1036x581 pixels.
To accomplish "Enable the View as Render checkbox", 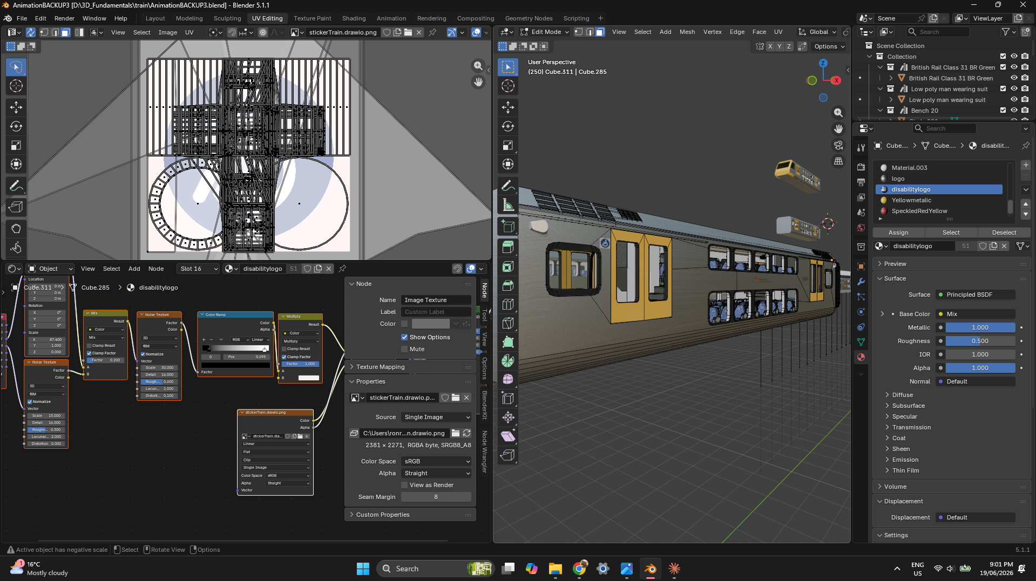I will [404, 485].
